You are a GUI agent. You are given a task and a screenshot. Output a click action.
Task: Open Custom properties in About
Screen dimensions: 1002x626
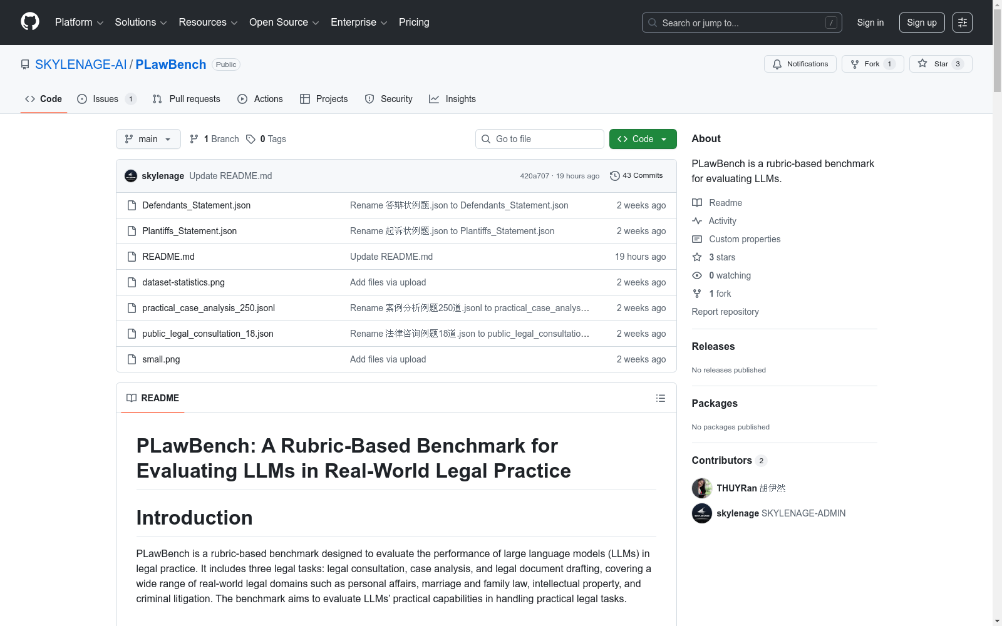click(x=736, y=239)
